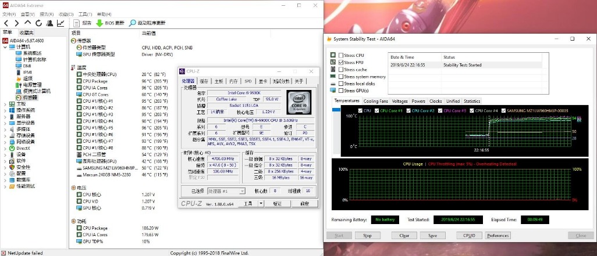Click the Intel Core i9 logo in CPU-Z

coord(299,102)
